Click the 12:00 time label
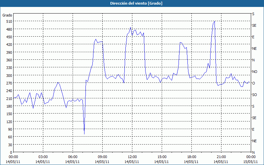This screenshot has height=165, width=264. [132, 157]
